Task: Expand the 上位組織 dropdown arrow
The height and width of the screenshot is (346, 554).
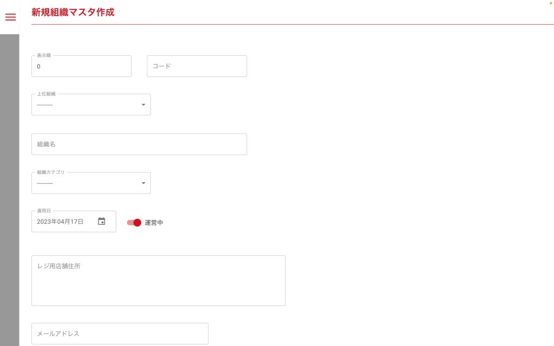Action: (x=143, y=105)
